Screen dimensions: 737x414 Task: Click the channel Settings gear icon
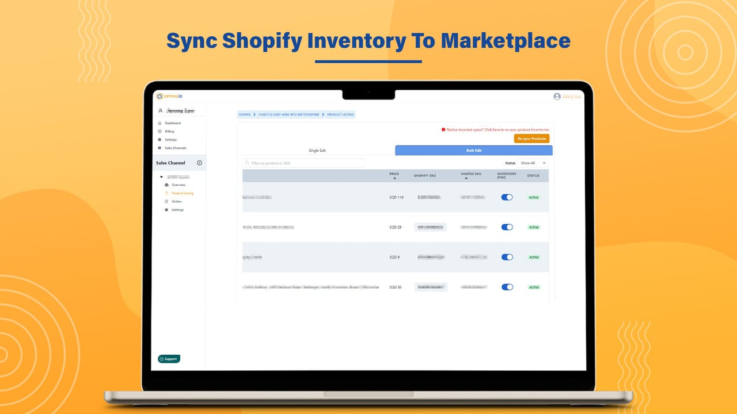pos(166,210)
